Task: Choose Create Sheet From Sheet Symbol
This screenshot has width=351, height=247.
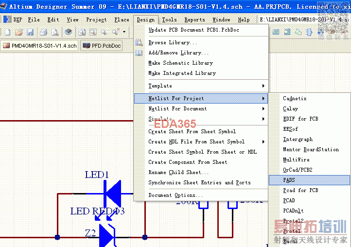Action: [x=201, y=131]
